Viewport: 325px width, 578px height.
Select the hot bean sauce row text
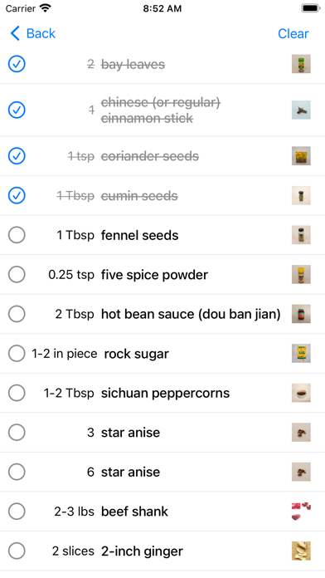point(191,314)
